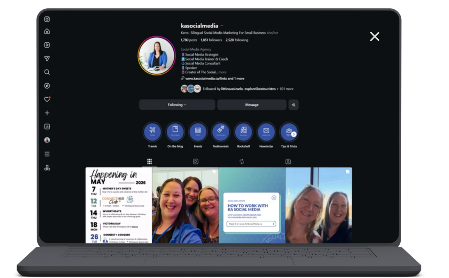The image size is (449, 278).
Task: Click the 1,780 posts count
Action: (189, 40)
